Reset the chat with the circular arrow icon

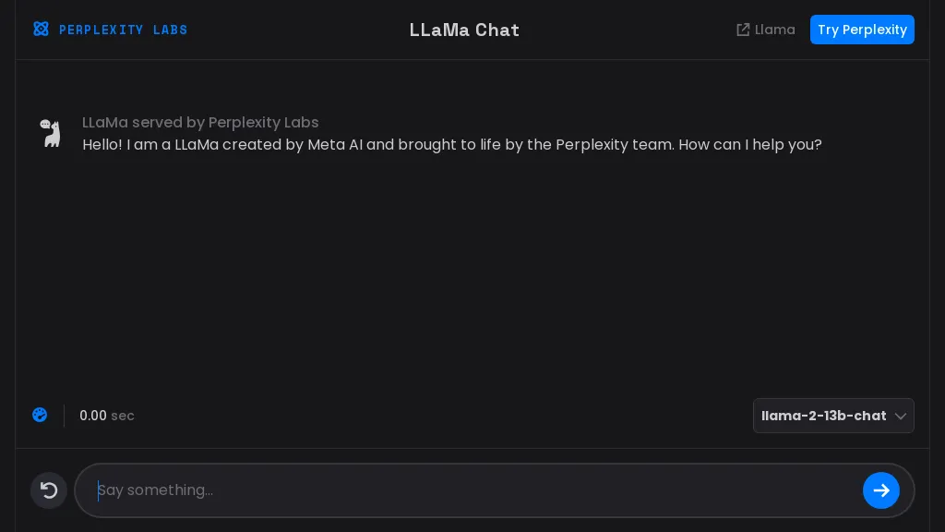[x=49, y=490]
